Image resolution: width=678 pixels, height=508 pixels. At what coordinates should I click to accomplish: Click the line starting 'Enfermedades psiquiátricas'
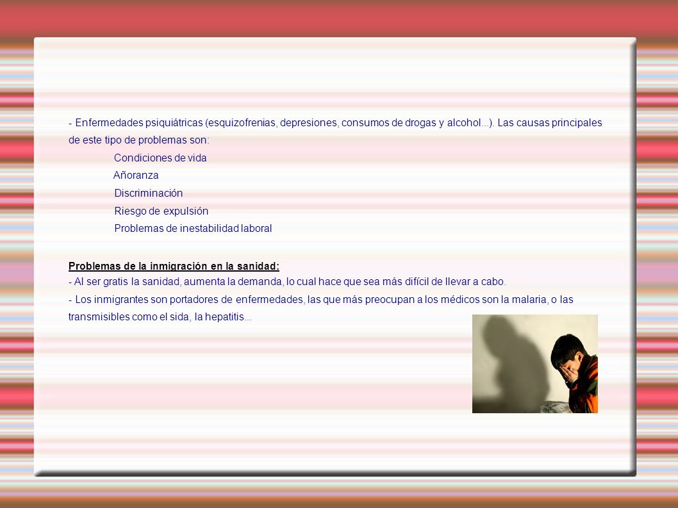335,123
